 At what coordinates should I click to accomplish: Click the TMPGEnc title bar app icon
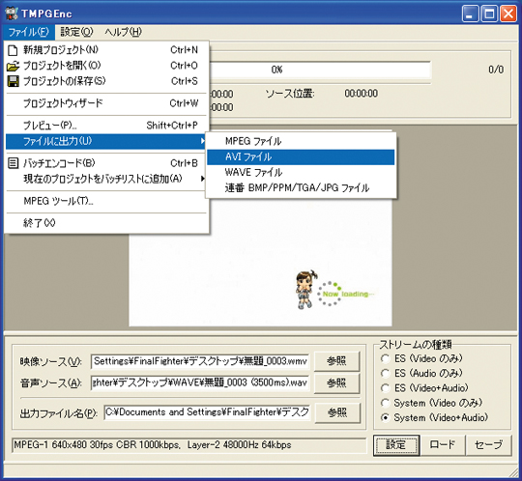click(x=12, y=14)
